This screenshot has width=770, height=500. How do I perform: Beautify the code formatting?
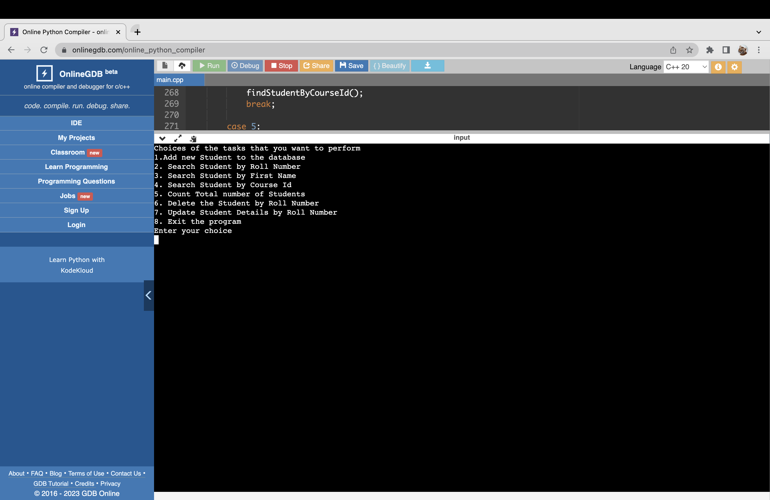tap(390, 66)
